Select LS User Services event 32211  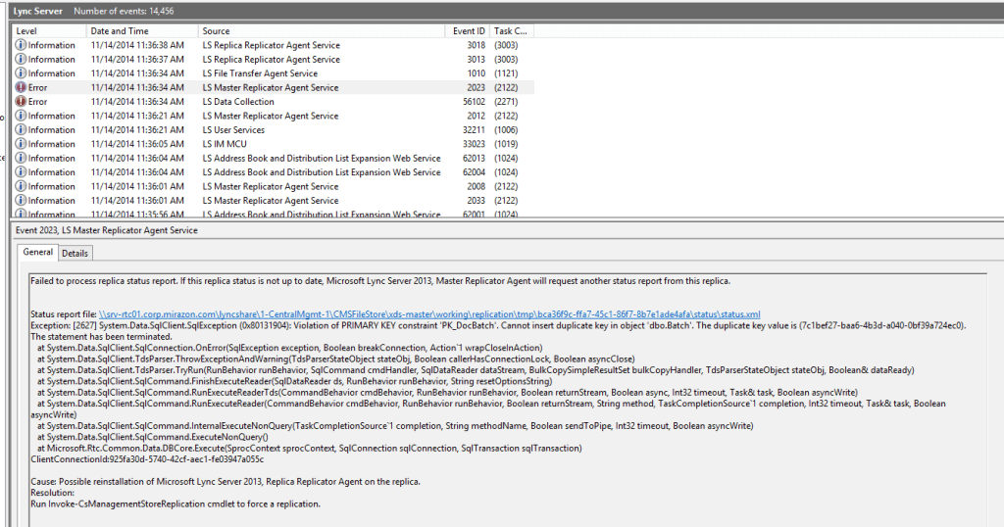tap(274, 130)
